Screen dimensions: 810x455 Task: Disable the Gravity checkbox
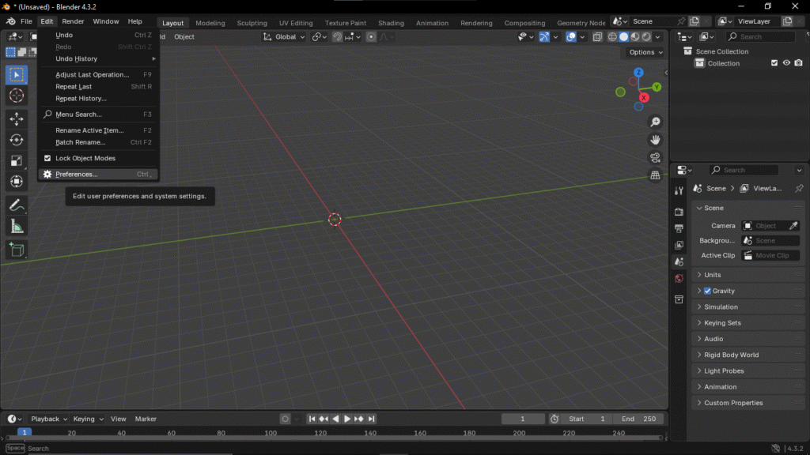click(707, 291)
